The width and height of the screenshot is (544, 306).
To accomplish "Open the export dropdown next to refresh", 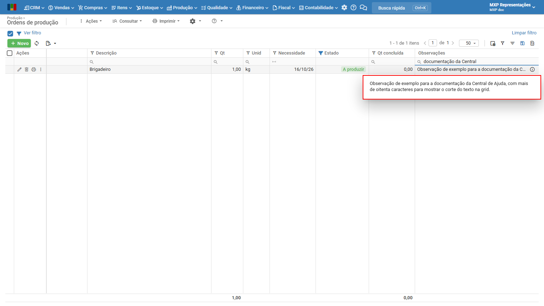I will click(x=51, y=43).
